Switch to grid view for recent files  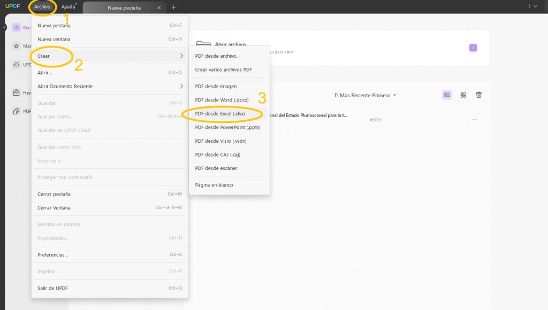[462, 95]
